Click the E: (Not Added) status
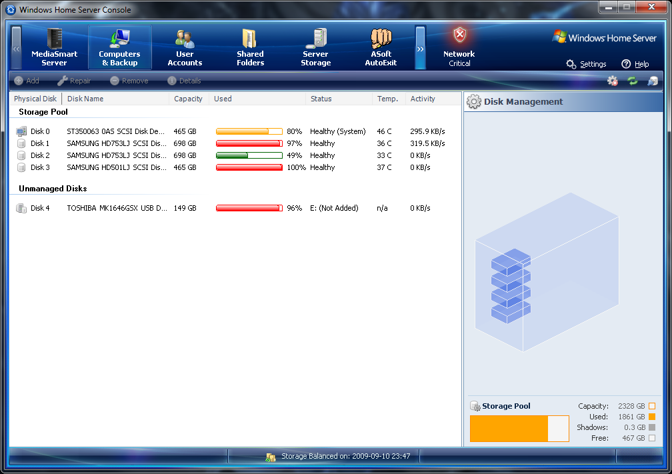The image size is (672, 474). click(334, 208)
